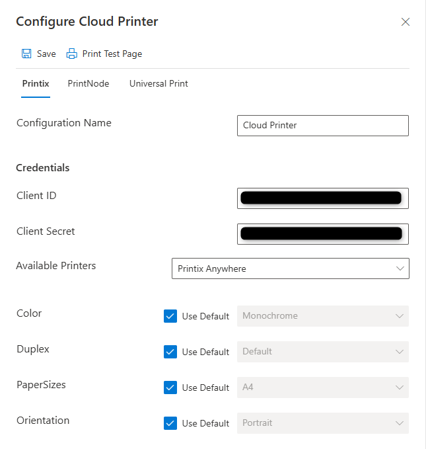
Task: Click the Configuration Name label
Action: point(64,123)
